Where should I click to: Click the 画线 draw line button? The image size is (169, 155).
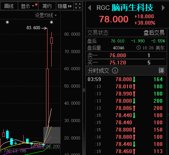[9, 6]
